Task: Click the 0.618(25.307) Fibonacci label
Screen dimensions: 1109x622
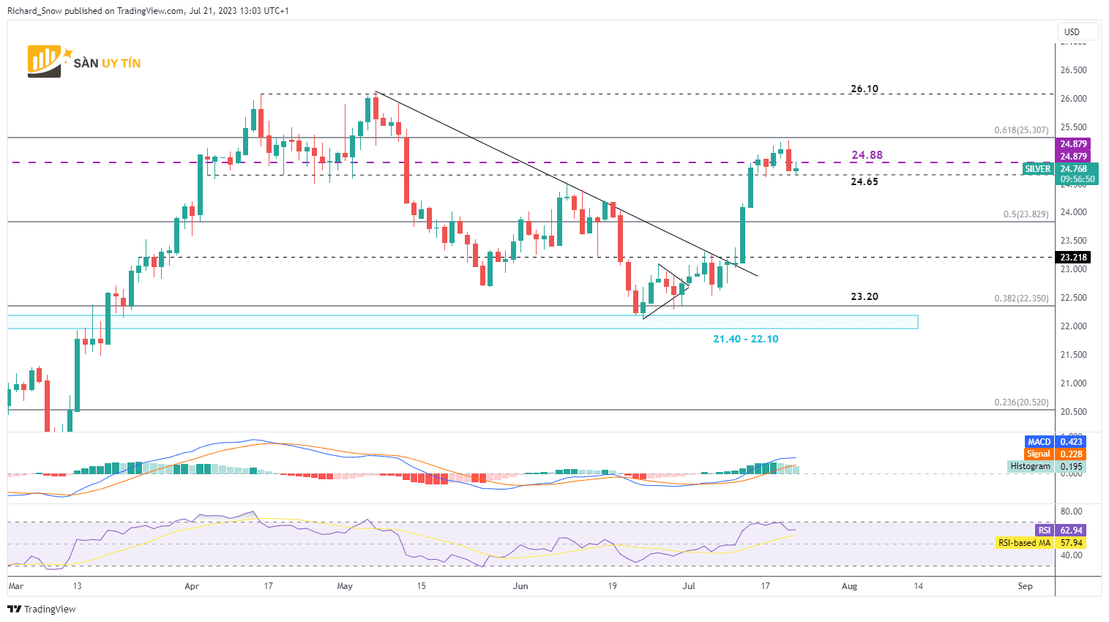Action: coord(1021,130)
